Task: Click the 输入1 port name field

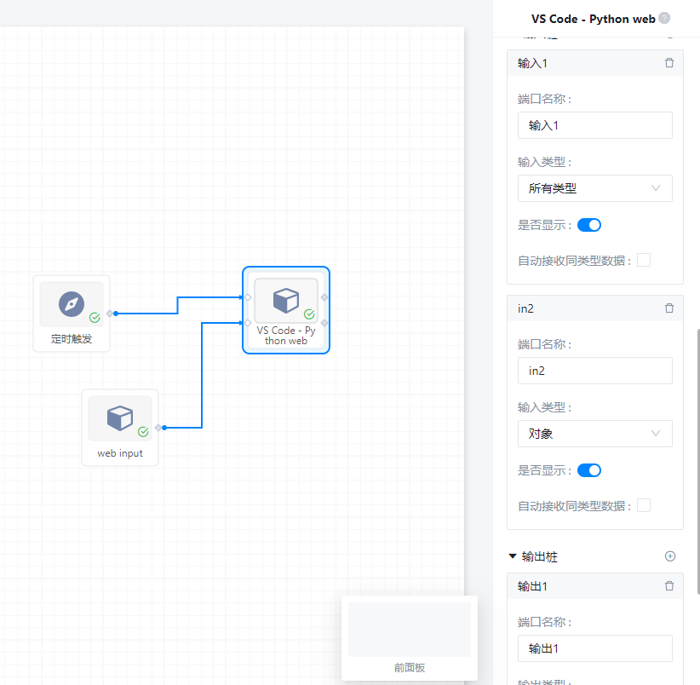Action: coord(594,125)
